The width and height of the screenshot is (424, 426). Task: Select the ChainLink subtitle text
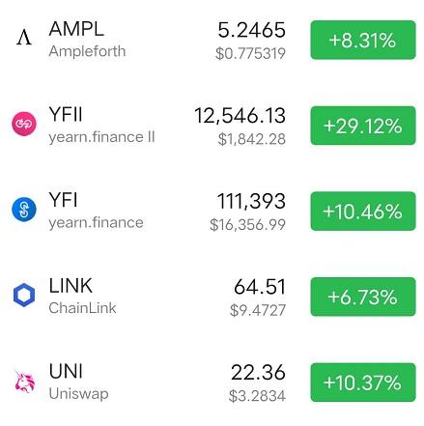82,308
